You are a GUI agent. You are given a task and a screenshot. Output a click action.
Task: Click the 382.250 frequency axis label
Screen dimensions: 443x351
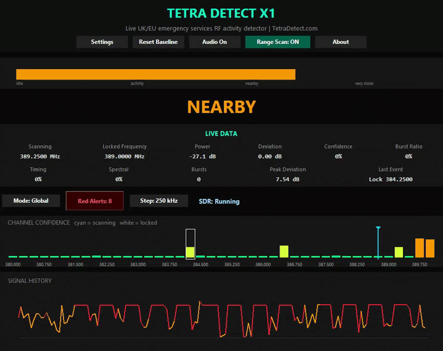[x=107, y=265]
